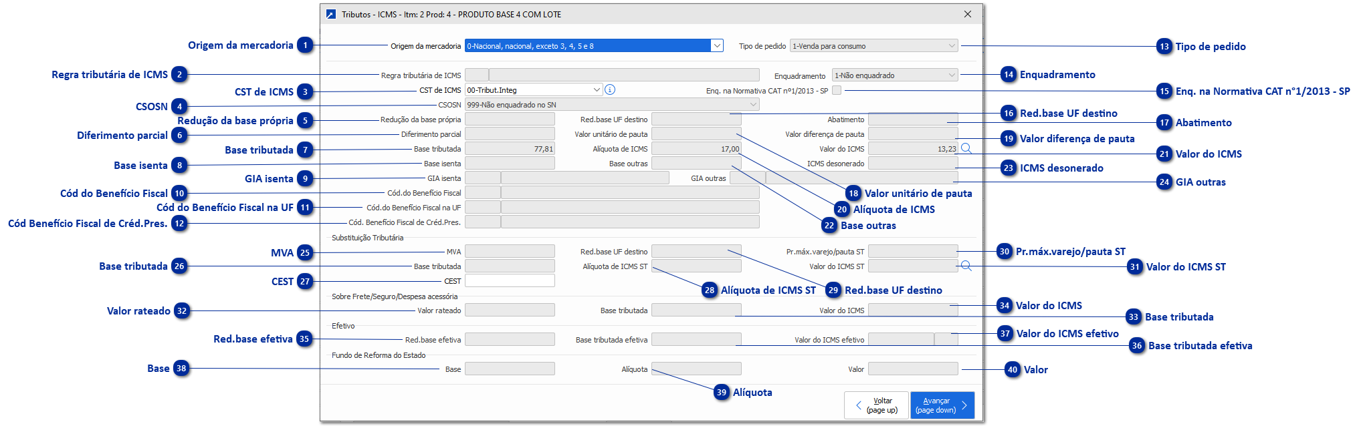This screenshot has width=1361, height=428.
Task: Expand the CST de ICMS dropdown
Action: click(x=597, y=89)
